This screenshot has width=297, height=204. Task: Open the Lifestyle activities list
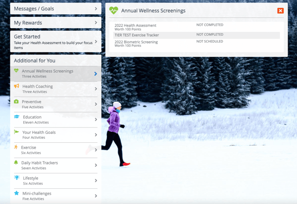(x=55, y=181)
